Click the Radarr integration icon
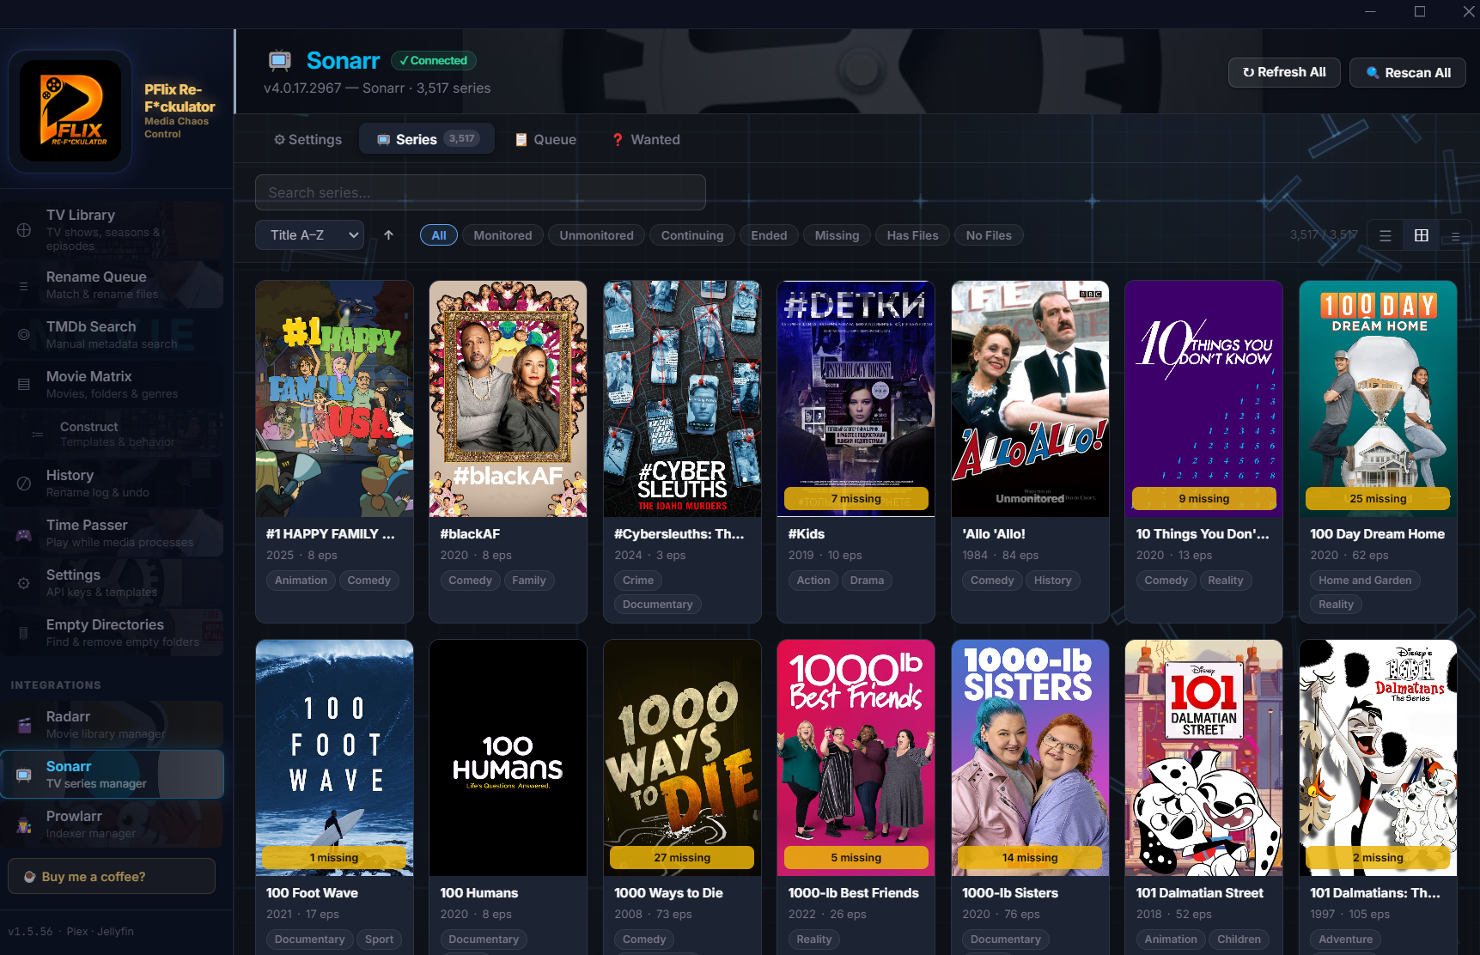Viewport: 1480px width, 955px height. click(24, 725)
